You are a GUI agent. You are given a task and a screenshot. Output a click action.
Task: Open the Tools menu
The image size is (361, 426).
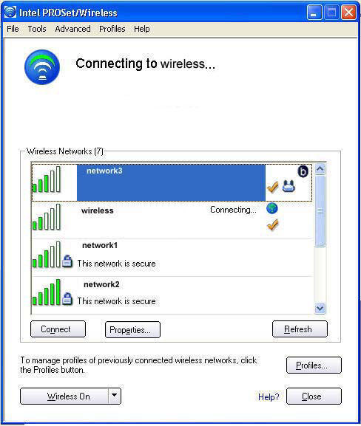coord(37,29)
